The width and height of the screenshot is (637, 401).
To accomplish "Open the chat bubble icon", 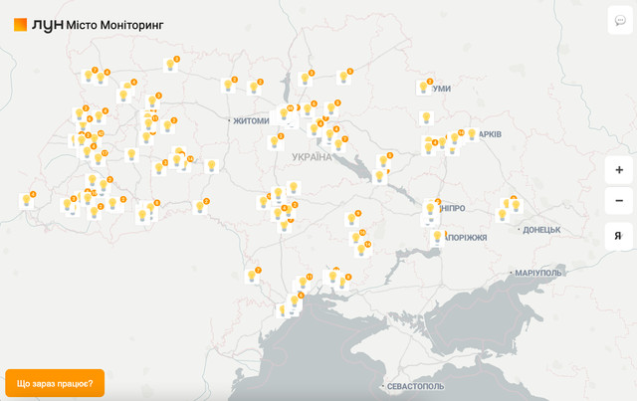I will point(619,21).
